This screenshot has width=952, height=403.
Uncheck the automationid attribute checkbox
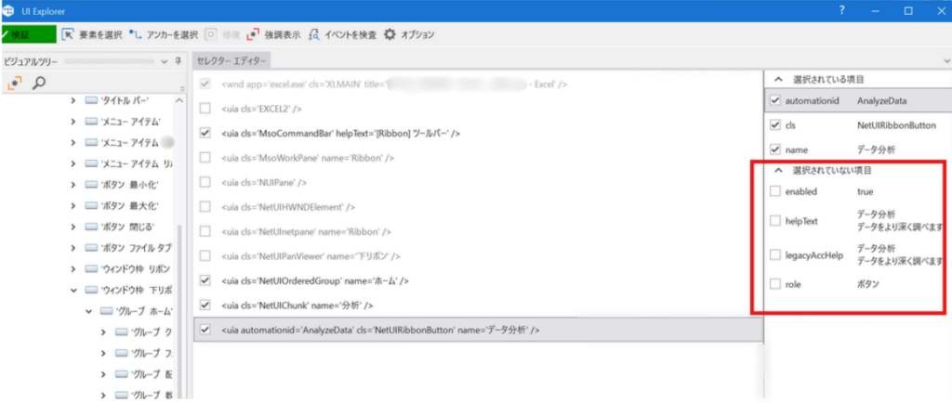pyautogui.click(x=774, y=100)
